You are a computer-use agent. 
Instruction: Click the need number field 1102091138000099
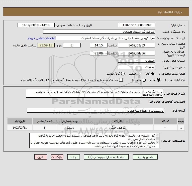(x=137, y=25)
